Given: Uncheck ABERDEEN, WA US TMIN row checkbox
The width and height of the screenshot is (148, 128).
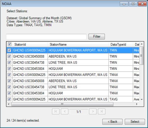Looking at the screenshot, I should 9,56.
